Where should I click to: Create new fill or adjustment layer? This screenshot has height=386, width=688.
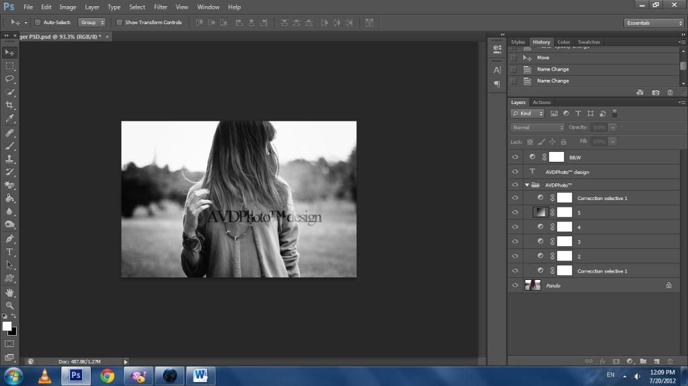coord(629,361)
